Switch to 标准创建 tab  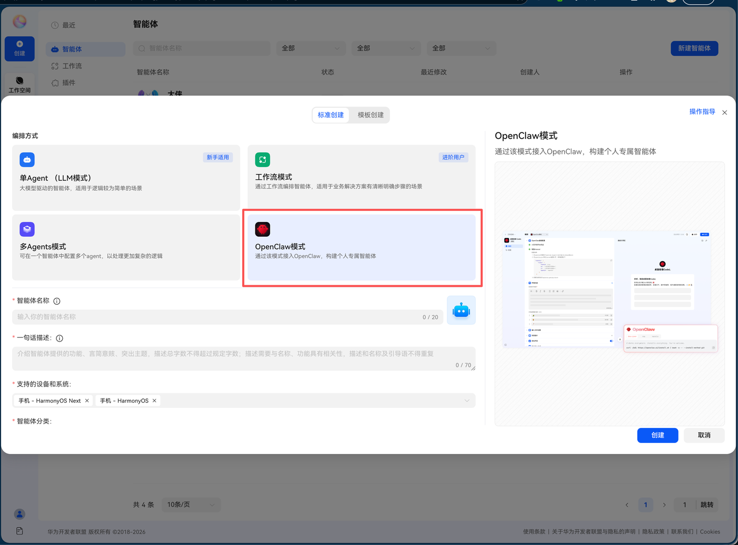point(330,115)
